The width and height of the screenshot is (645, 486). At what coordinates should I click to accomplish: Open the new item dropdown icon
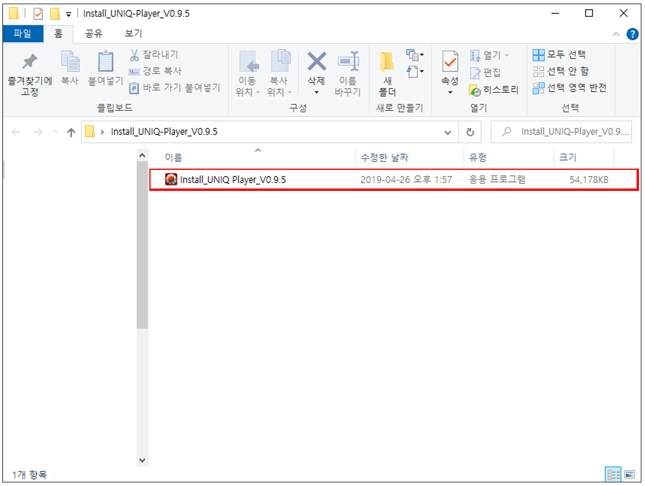point(415,55)
